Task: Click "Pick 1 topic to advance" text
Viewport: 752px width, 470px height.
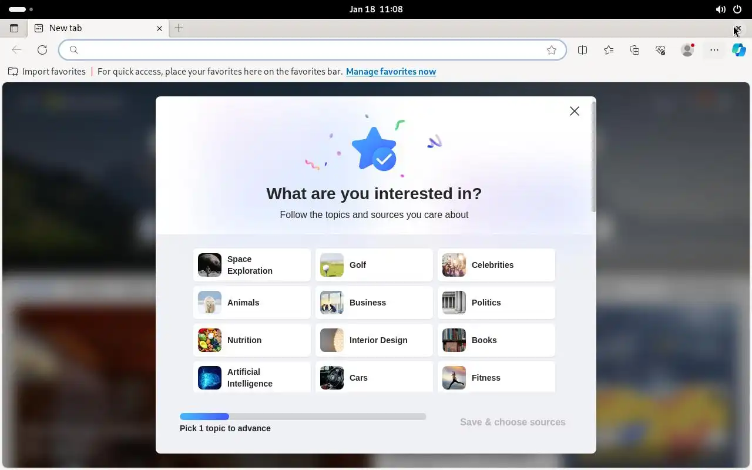Action: [225, 428]
